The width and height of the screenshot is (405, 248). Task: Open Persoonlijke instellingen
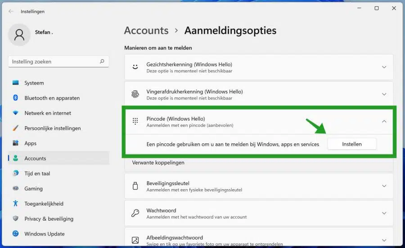(58, 128)
